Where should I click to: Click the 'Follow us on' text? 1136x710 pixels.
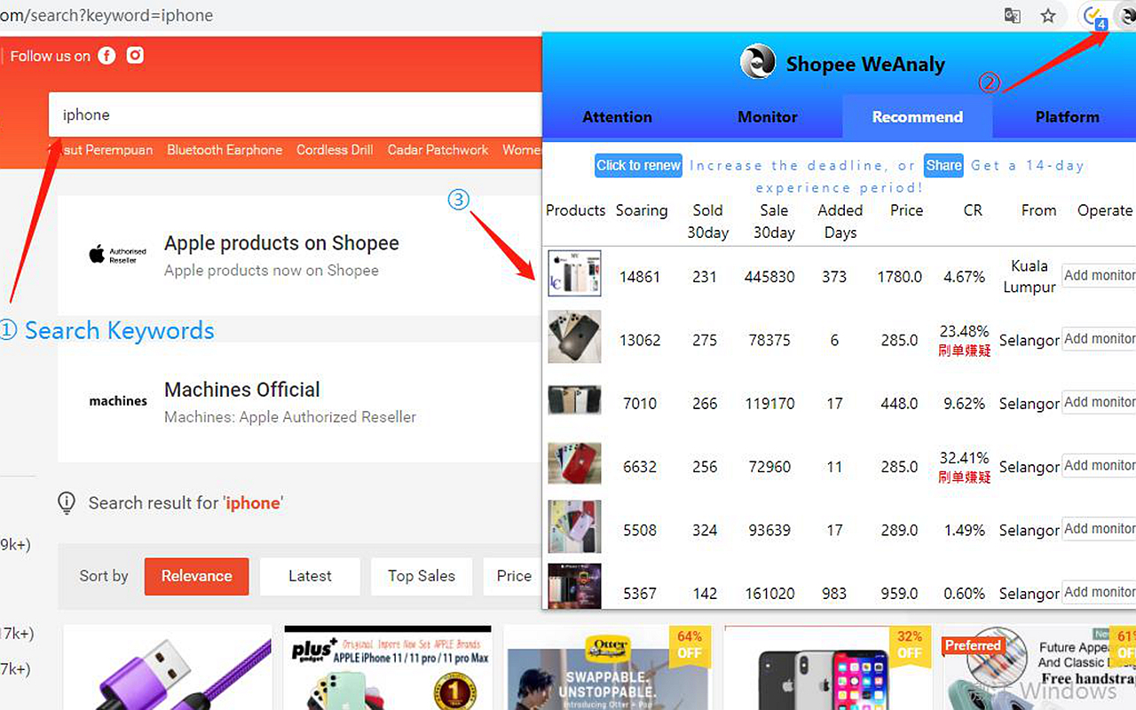(51, 56)
